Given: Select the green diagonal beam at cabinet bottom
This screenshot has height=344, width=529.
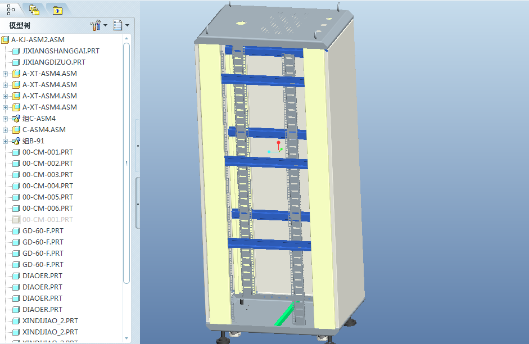Looking at the screenshot, I should click(x=285, y=314).
